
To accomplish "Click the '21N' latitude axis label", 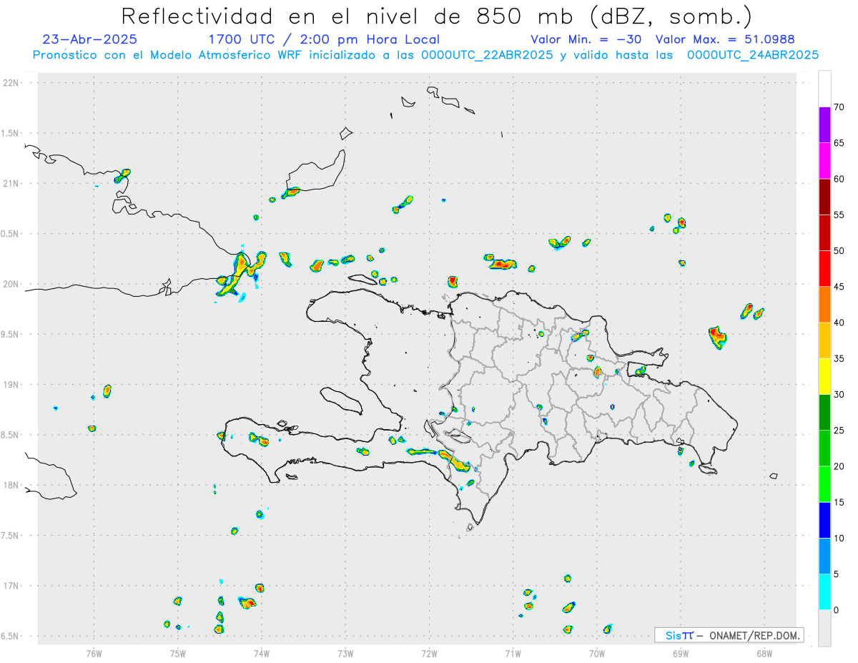I will [11, 183].
